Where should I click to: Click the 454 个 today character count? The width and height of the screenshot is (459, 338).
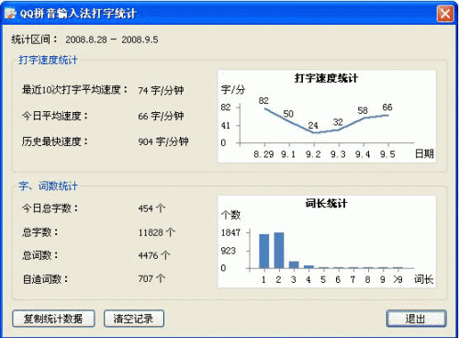pyautogui.click(x=151, y=208)
